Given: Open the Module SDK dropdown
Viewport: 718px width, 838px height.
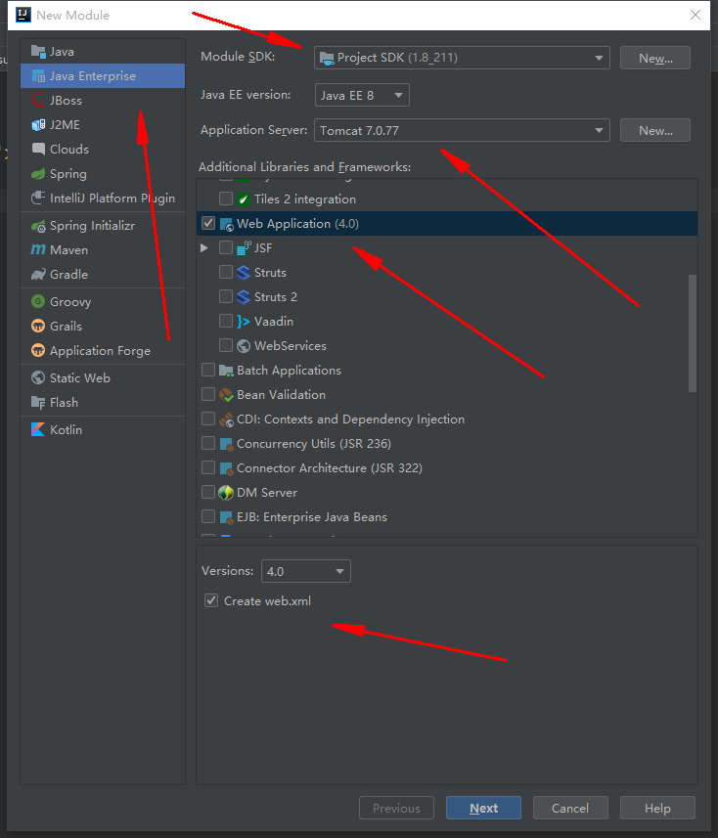Looking at the screenshot, I should 462,58.
